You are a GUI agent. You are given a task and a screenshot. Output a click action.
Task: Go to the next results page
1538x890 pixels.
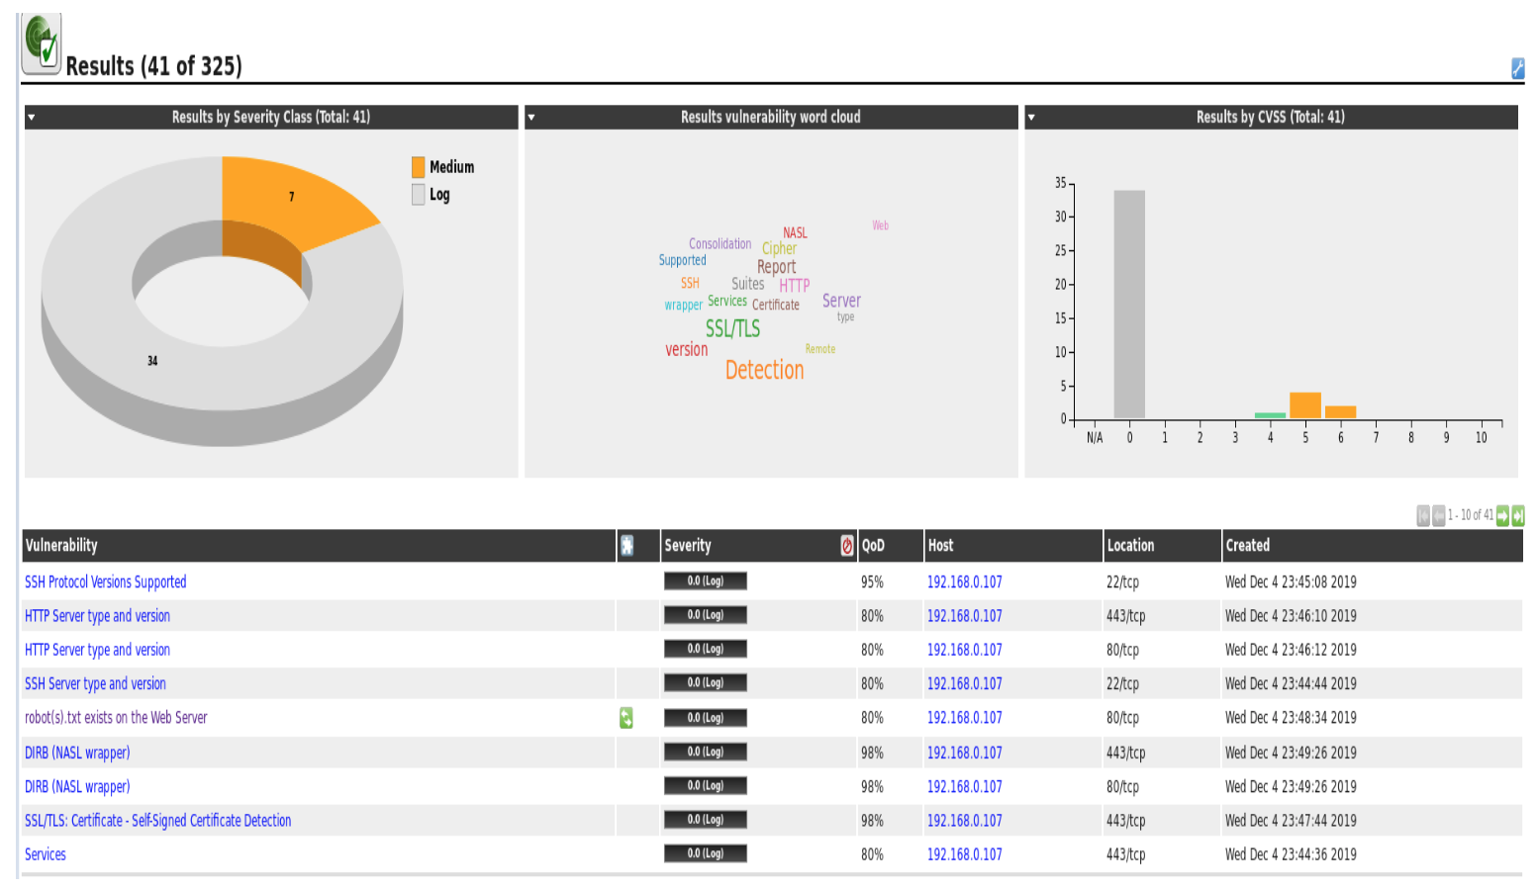1502,515
